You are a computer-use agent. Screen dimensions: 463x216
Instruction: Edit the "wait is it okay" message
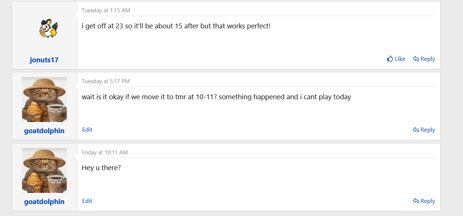pyautogui.click(x=87, y=130)
